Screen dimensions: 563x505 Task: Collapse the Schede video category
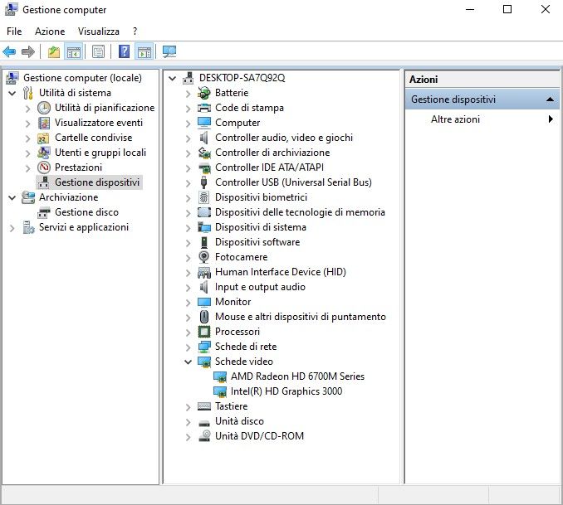click(x=188, y=362)
